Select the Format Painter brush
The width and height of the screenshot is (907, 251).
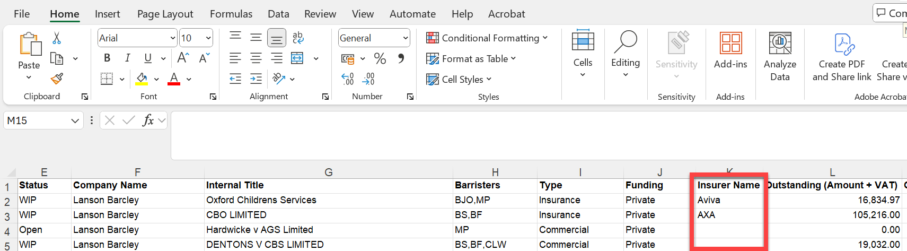(x=57, y=79)
